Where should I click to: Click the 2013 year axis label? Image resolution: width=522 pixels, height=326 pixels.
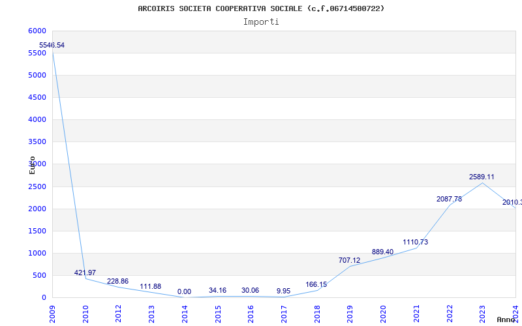151,314
